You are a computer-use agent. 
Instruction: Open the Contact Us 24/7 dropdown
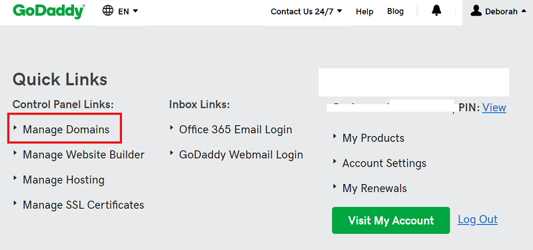click(306, 11)
